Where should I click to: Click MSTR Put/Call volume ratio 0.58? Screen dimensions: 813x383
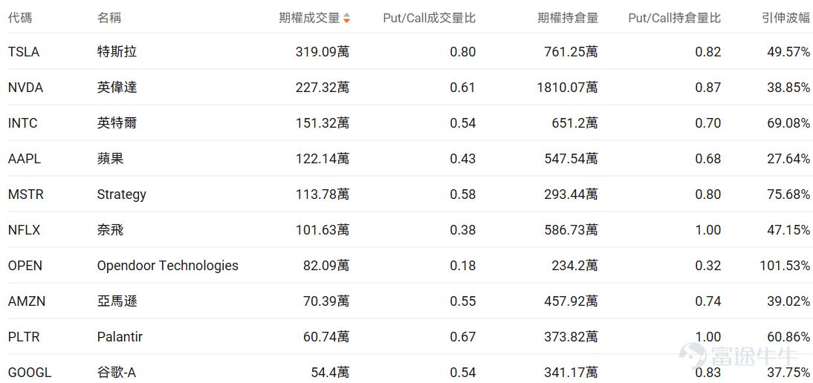coord(462,194)
